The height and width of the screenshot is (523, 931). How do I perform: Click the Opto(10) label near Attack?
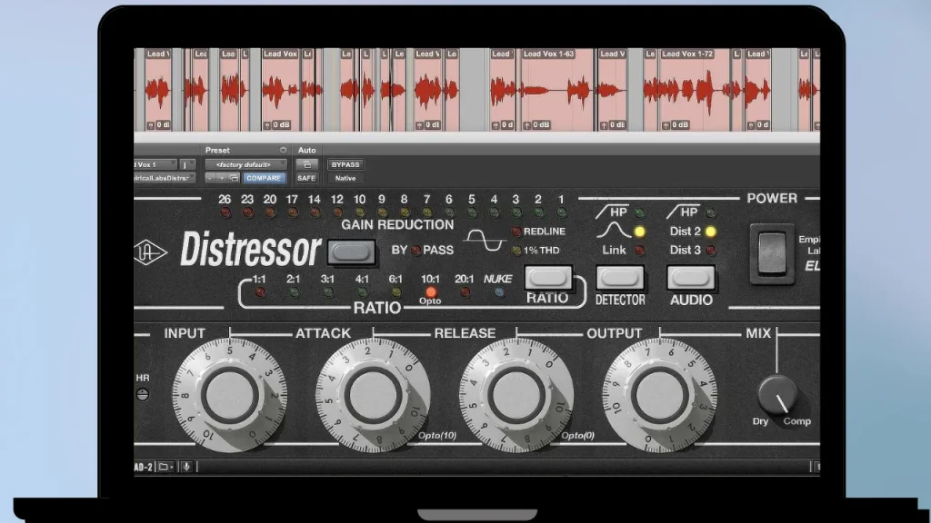(437, 435)
